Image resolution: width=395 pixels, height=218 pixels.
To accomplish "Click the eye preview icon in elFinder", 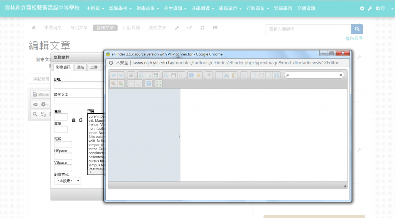I will click(x=209, y=75).
